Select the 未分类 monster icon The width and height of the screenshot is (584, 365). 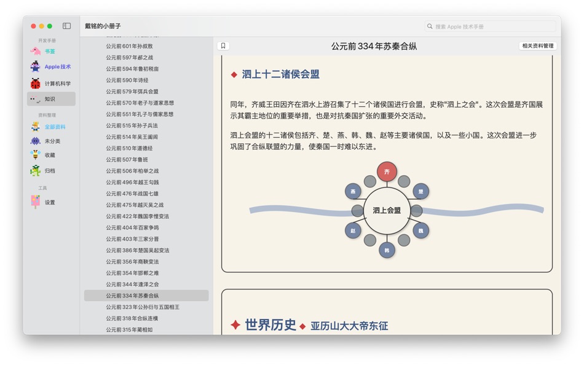[35, 141]
